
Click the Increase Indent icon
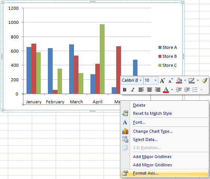(187, 90)
